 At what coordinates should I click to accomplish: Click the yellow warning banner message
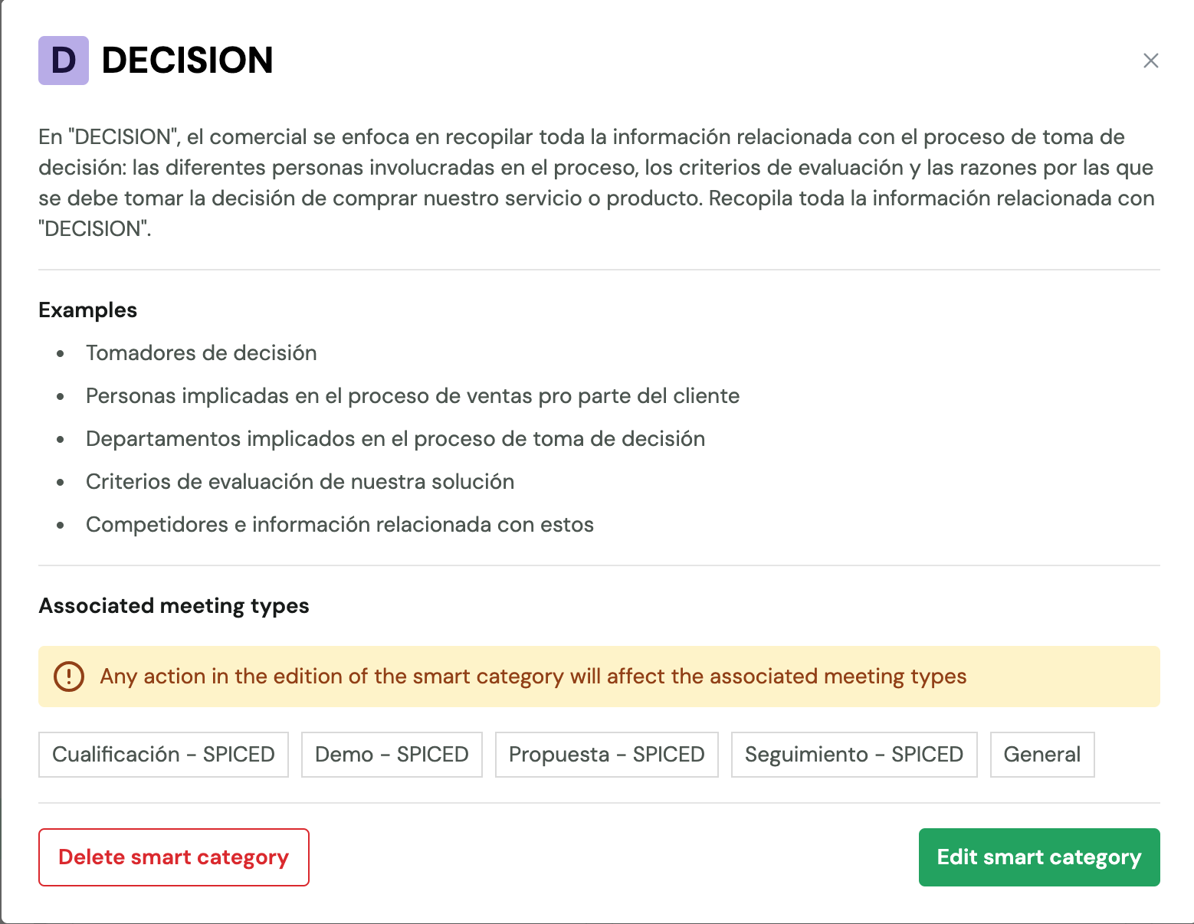pos(533,677)
